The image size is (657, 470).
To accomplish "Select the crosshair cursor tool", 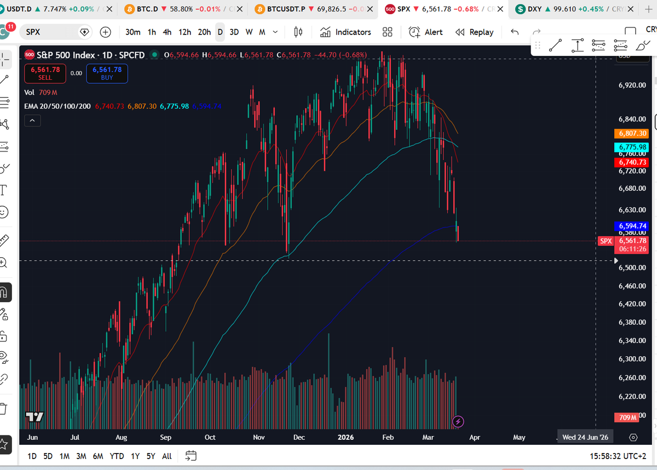I will click(x=4, y=59).
